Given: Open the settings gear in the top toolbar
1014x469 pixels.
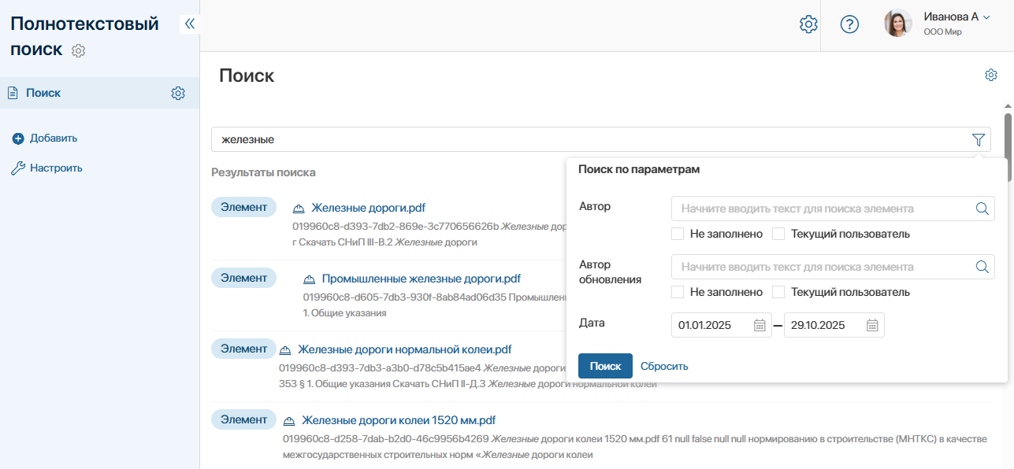Looking at the screenshot, I should (x=808, y=24).
